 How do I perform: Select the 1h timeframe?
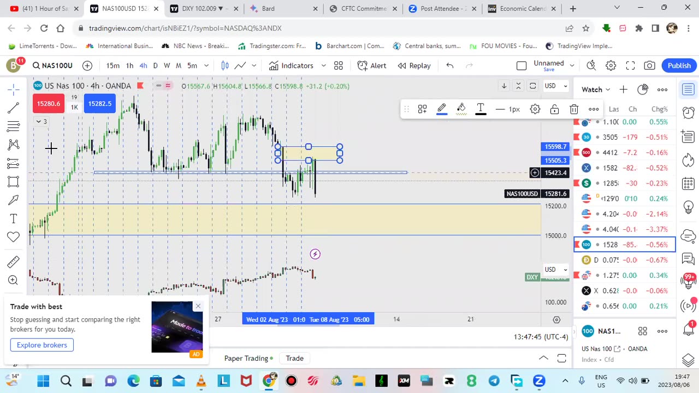[x=129, y=65]
